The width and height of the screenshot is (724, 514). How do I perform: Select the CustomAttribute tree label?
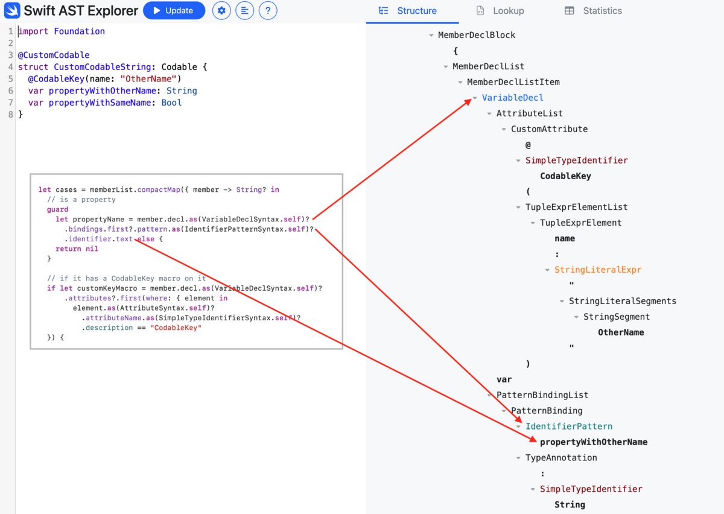(549, 129)
